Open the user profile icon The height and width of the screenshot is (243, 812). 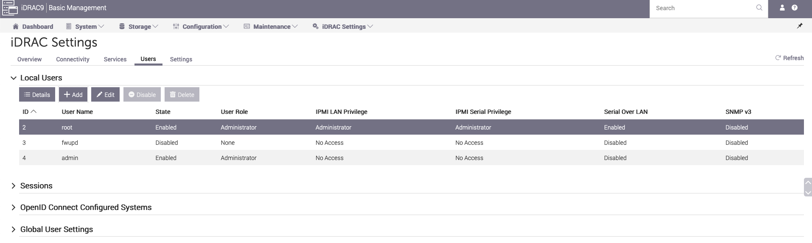tap(782, 8)
